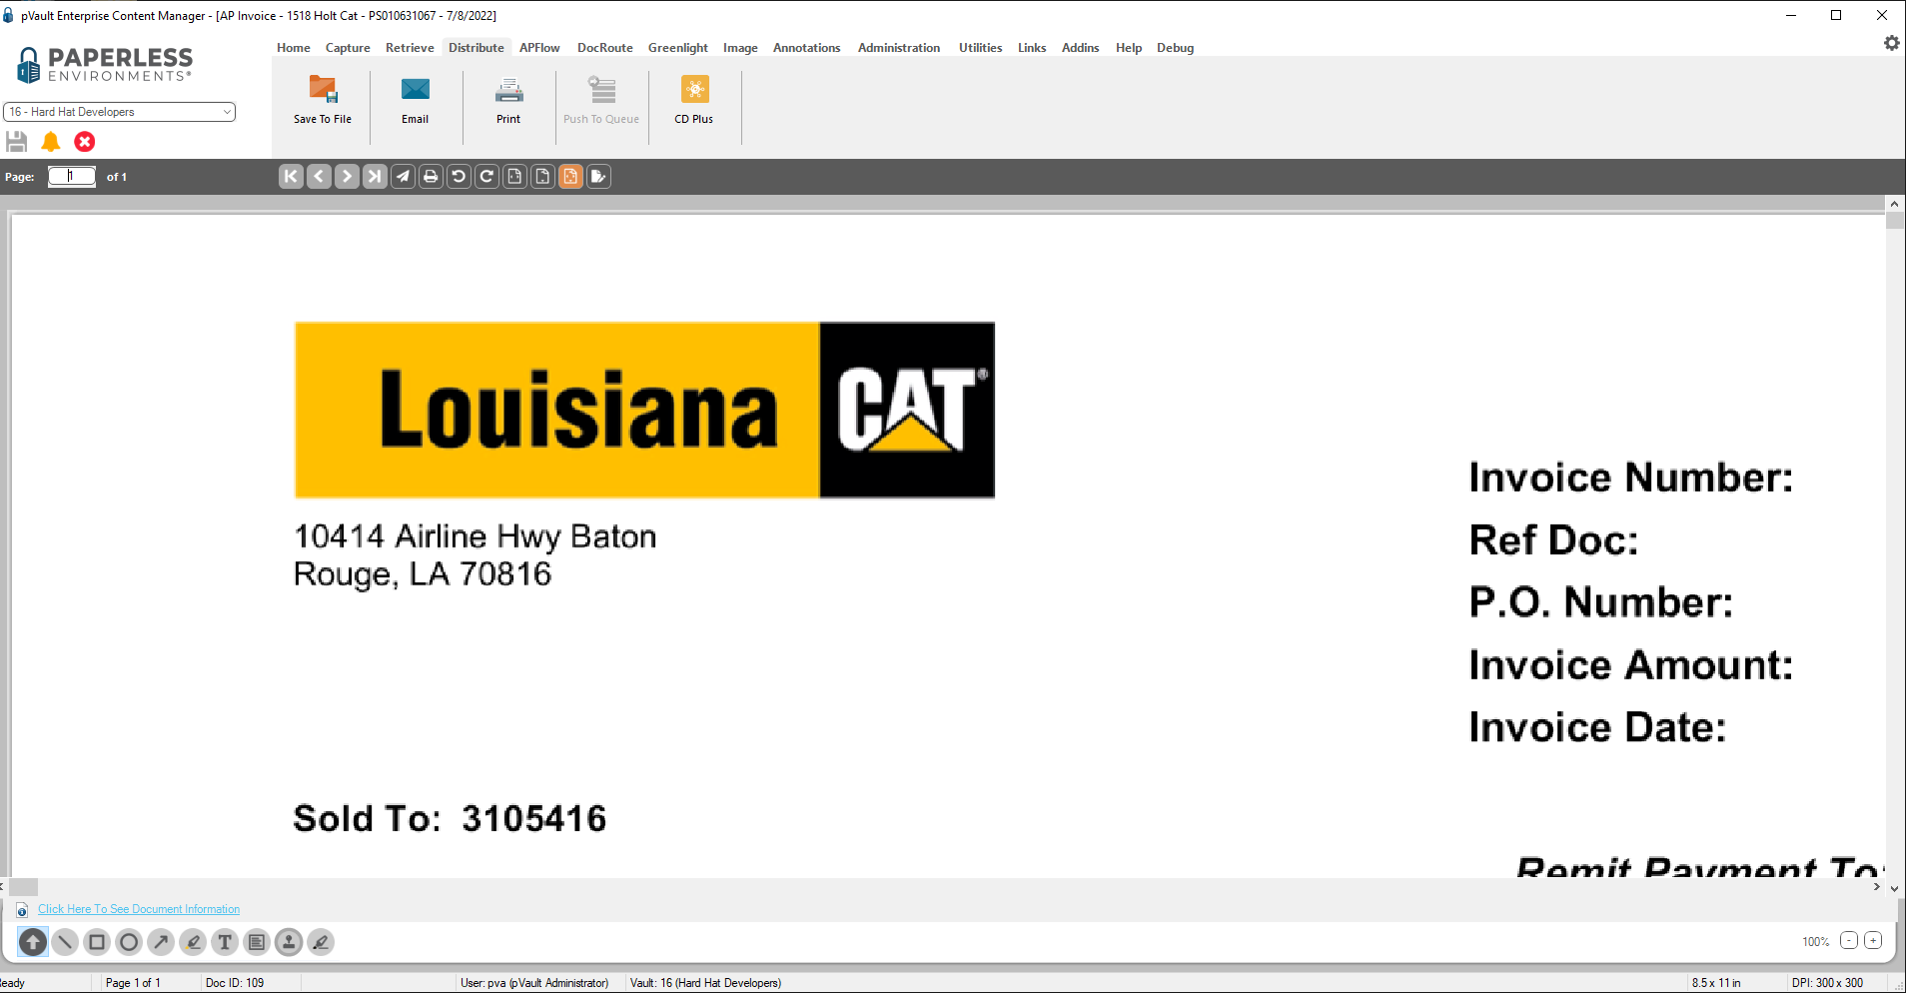This screenshot has height=993, width=1906.
Task: Click the '8.5 x 11 in' status text
Action: click(1716, 983)
